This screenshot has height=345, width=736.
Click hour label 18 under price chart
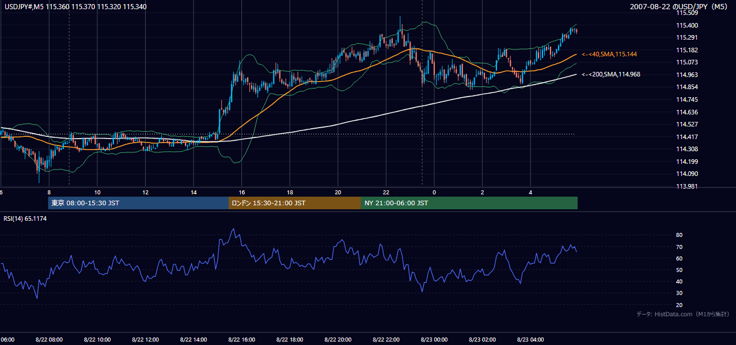tap(290, 192)
